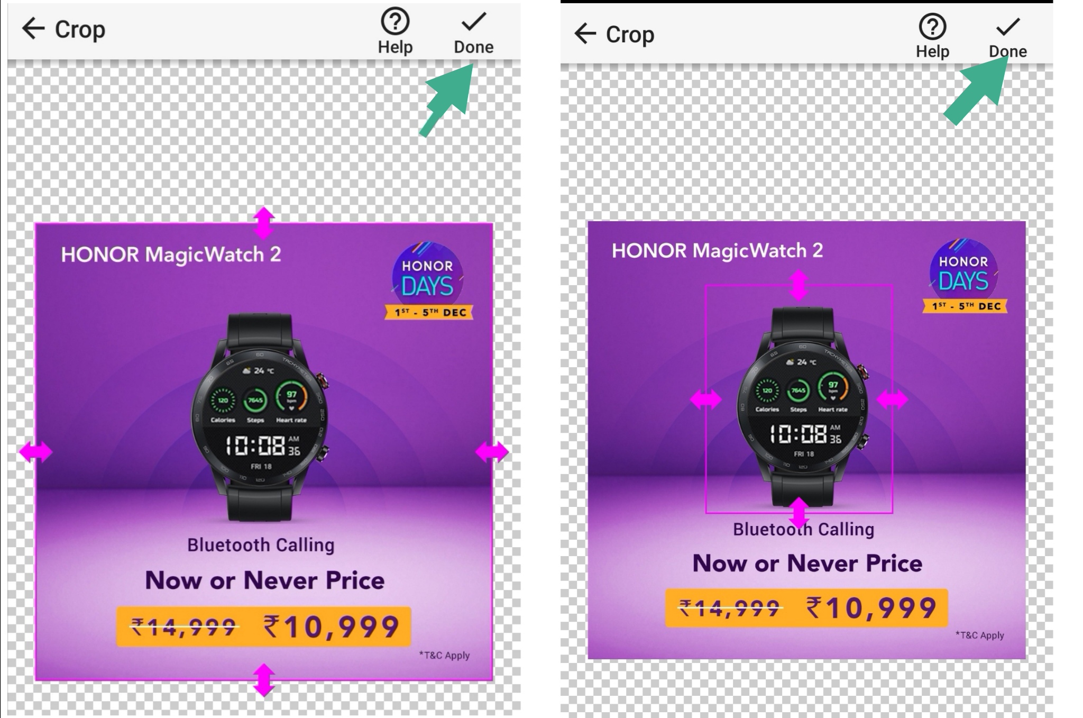
Task: Open Help in the right Crop toolbar
Action: click(x=932, y=37)
